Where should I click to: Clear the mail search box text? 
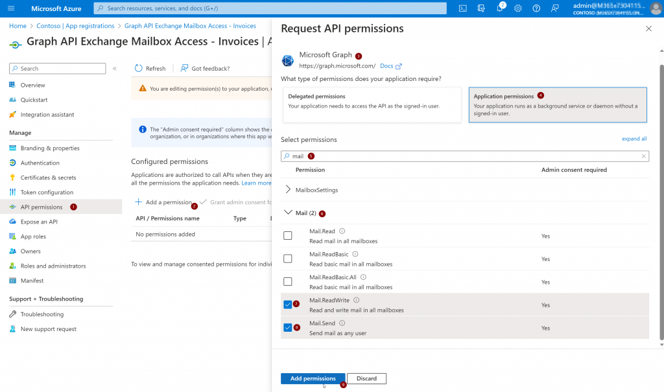643,156
